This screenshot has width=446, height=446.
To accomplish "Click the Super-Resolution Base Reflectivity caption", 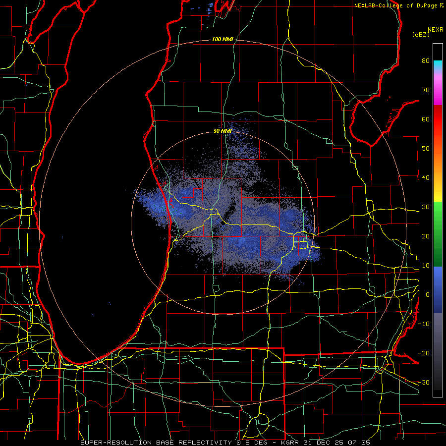I will pos(156,443).
